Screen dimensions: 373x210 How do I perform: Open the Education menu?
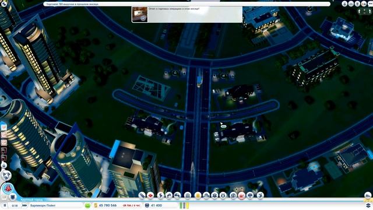pos(233,195)
